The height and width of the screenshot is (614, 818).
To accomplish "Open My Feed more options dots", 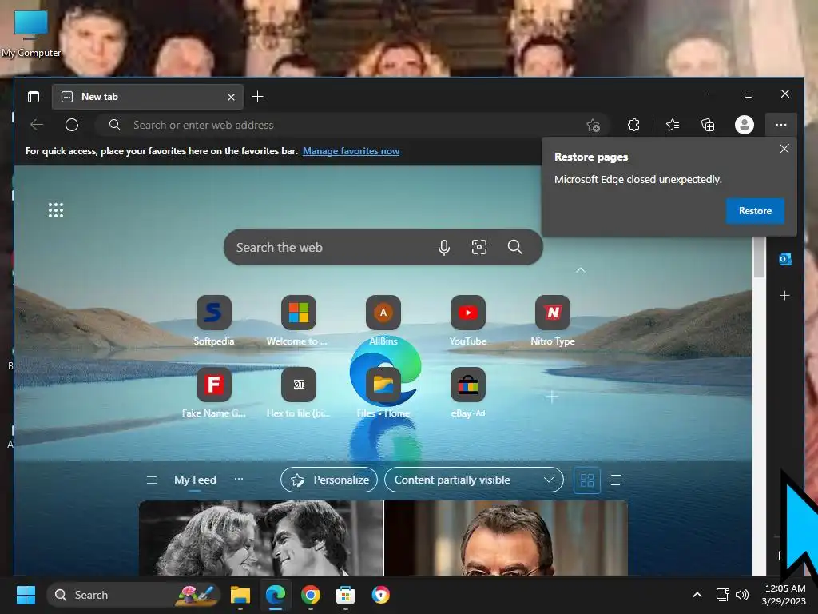I will pyautogui.click(x=238, y=479).
